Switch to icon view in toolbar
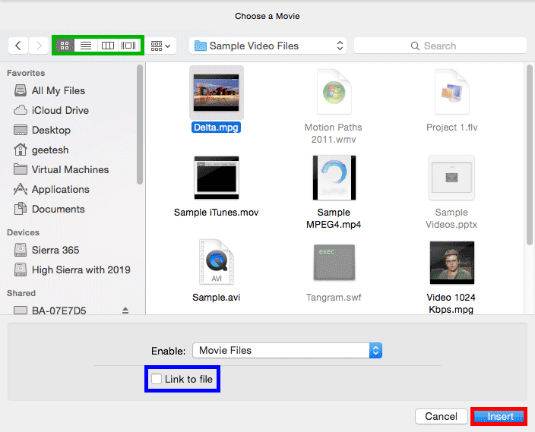The height and width of the screenshot is (432, 535). click(65, 46)
